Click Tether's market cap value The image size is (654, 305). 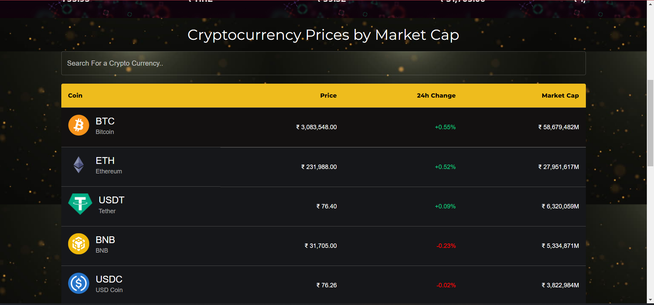(x=560, y=206)
